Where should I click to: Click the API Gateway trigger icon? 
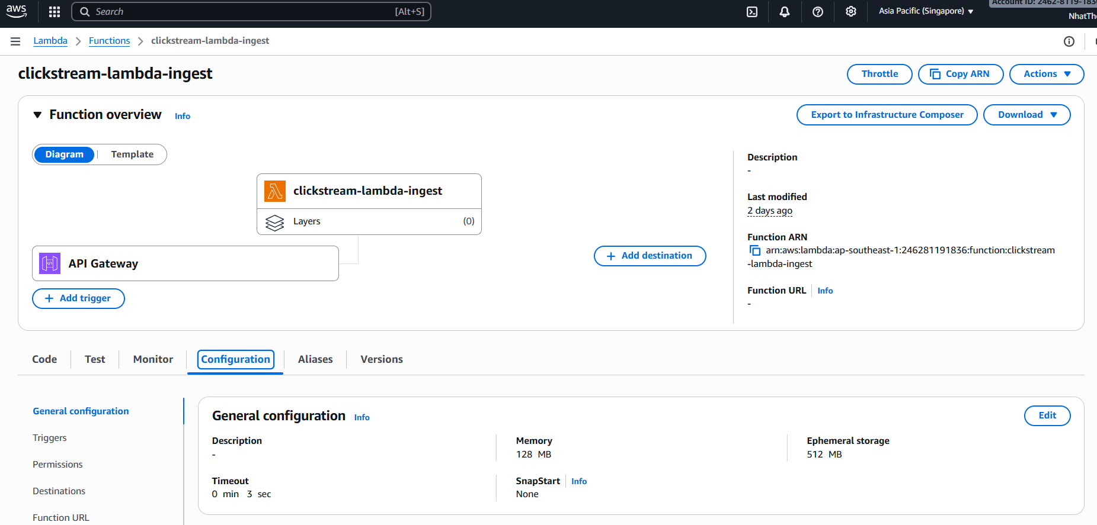coord(50,263)
